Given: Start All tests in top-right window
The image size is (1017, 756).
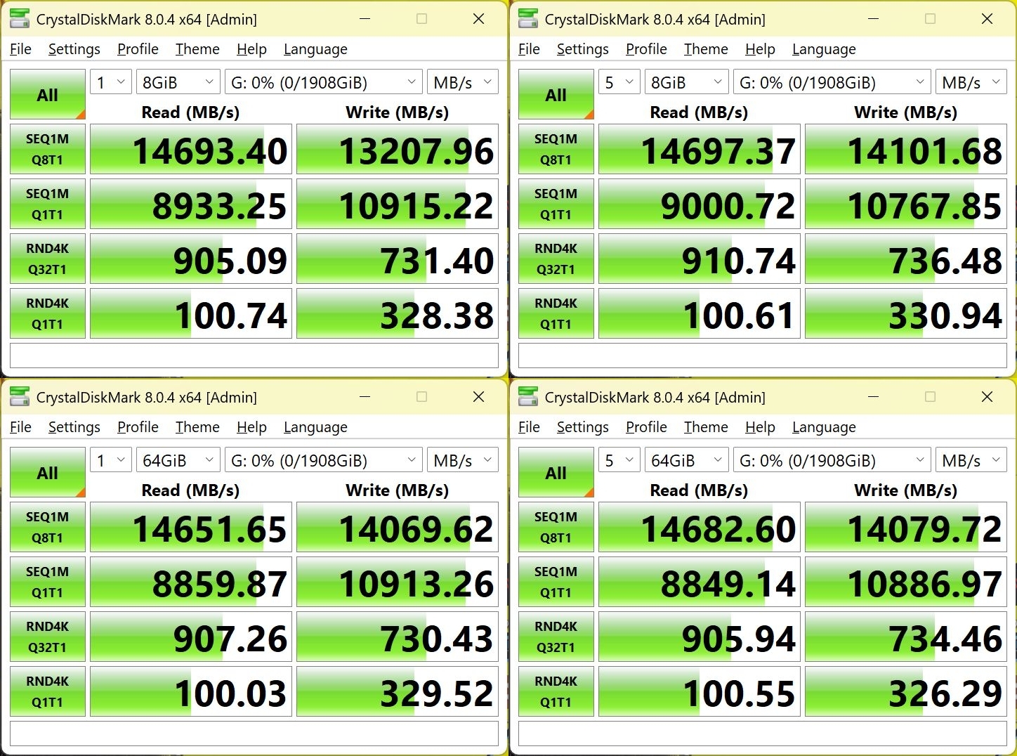Looking at the screenshot, I should coord(556,94).
